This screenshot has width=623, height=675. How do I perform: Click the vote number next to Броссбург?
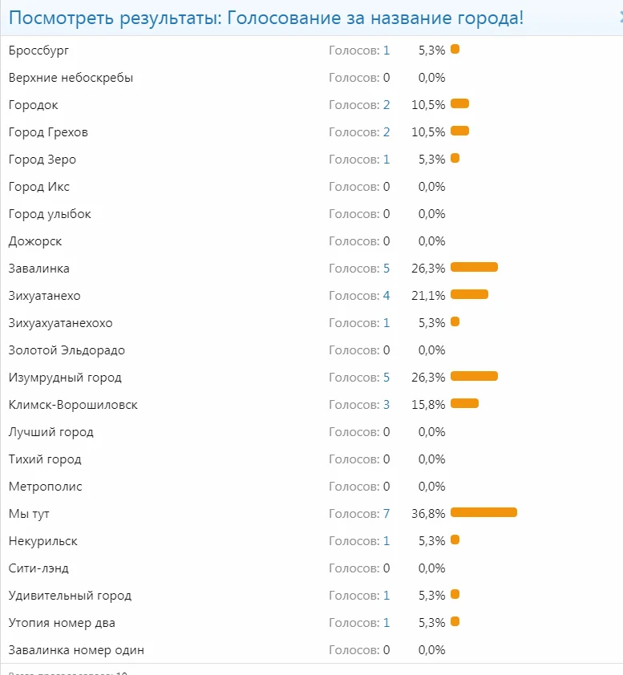click(x=386, y=51)
